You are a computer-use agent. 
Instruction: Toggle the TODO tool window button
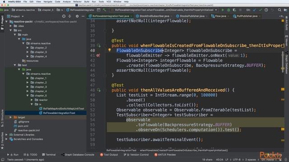coord(30,155)
